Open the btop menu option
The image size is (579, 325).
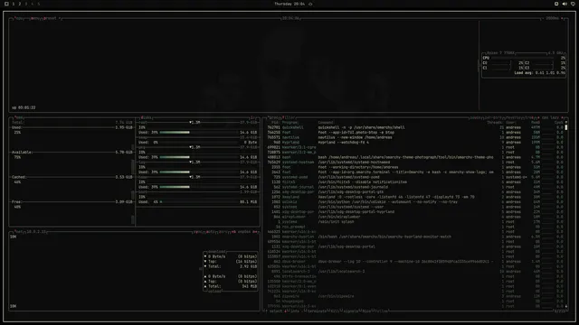pos(36,18)
